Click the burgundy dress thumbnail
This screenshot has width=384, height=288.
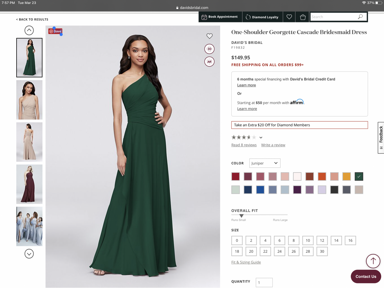[x=29, y=184]
